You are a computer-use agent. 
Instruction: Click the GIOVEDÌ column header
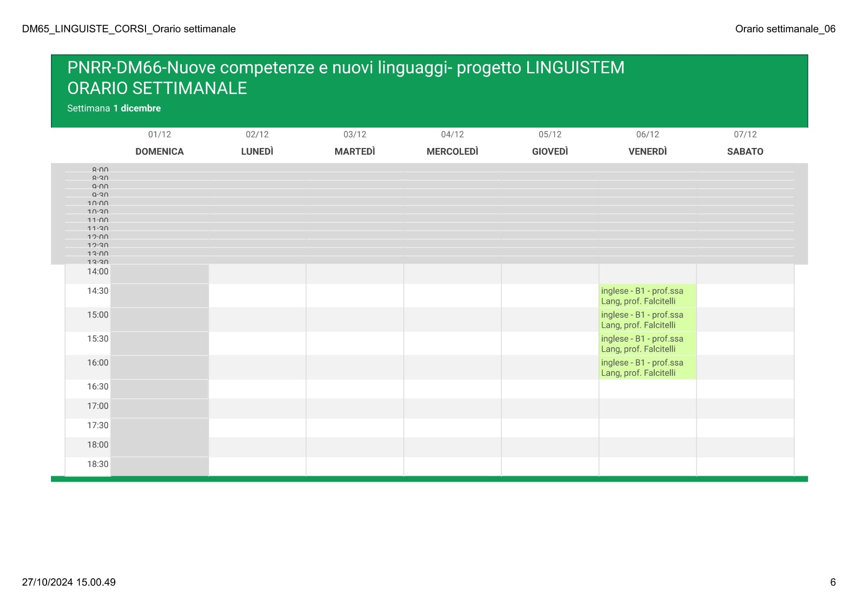tap(550, 151)
